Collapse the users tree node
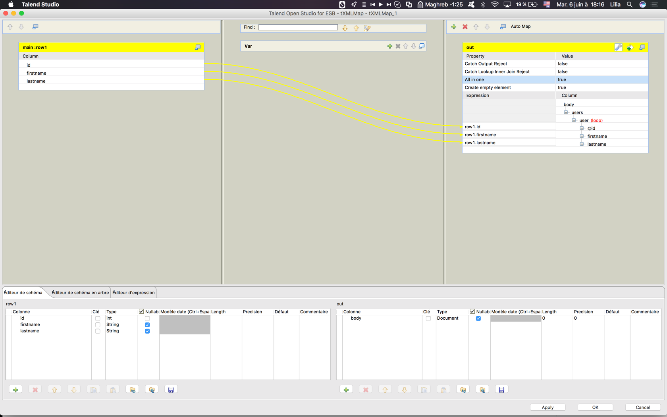 [566, 112]
